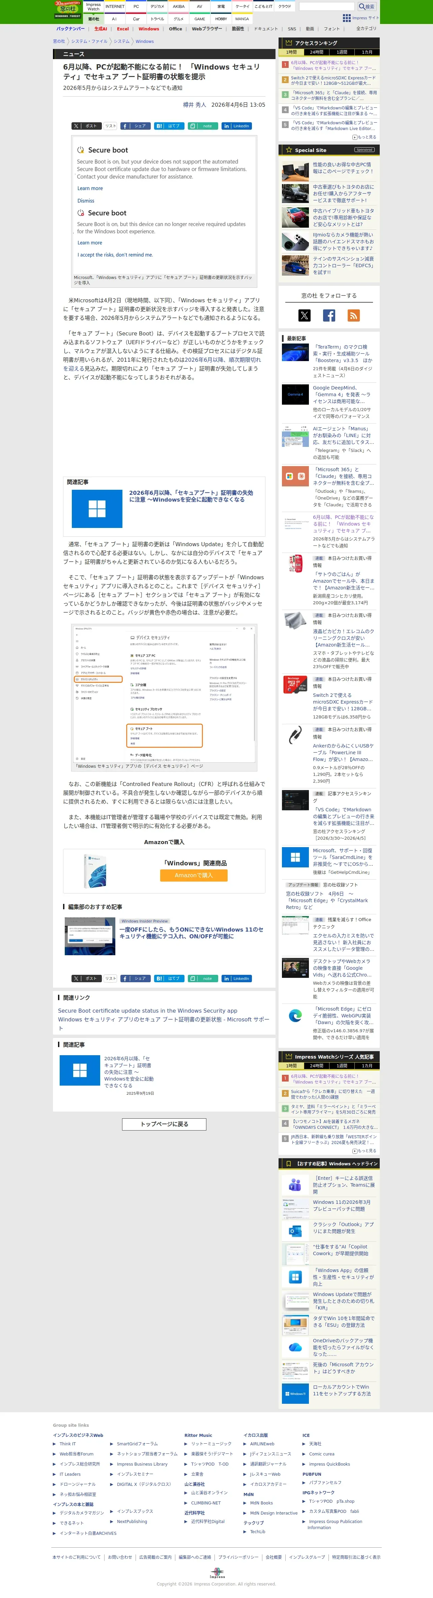Open the MANGA site tab
The width and height of the screenshot is (433, 1598).
click(242, 19)
